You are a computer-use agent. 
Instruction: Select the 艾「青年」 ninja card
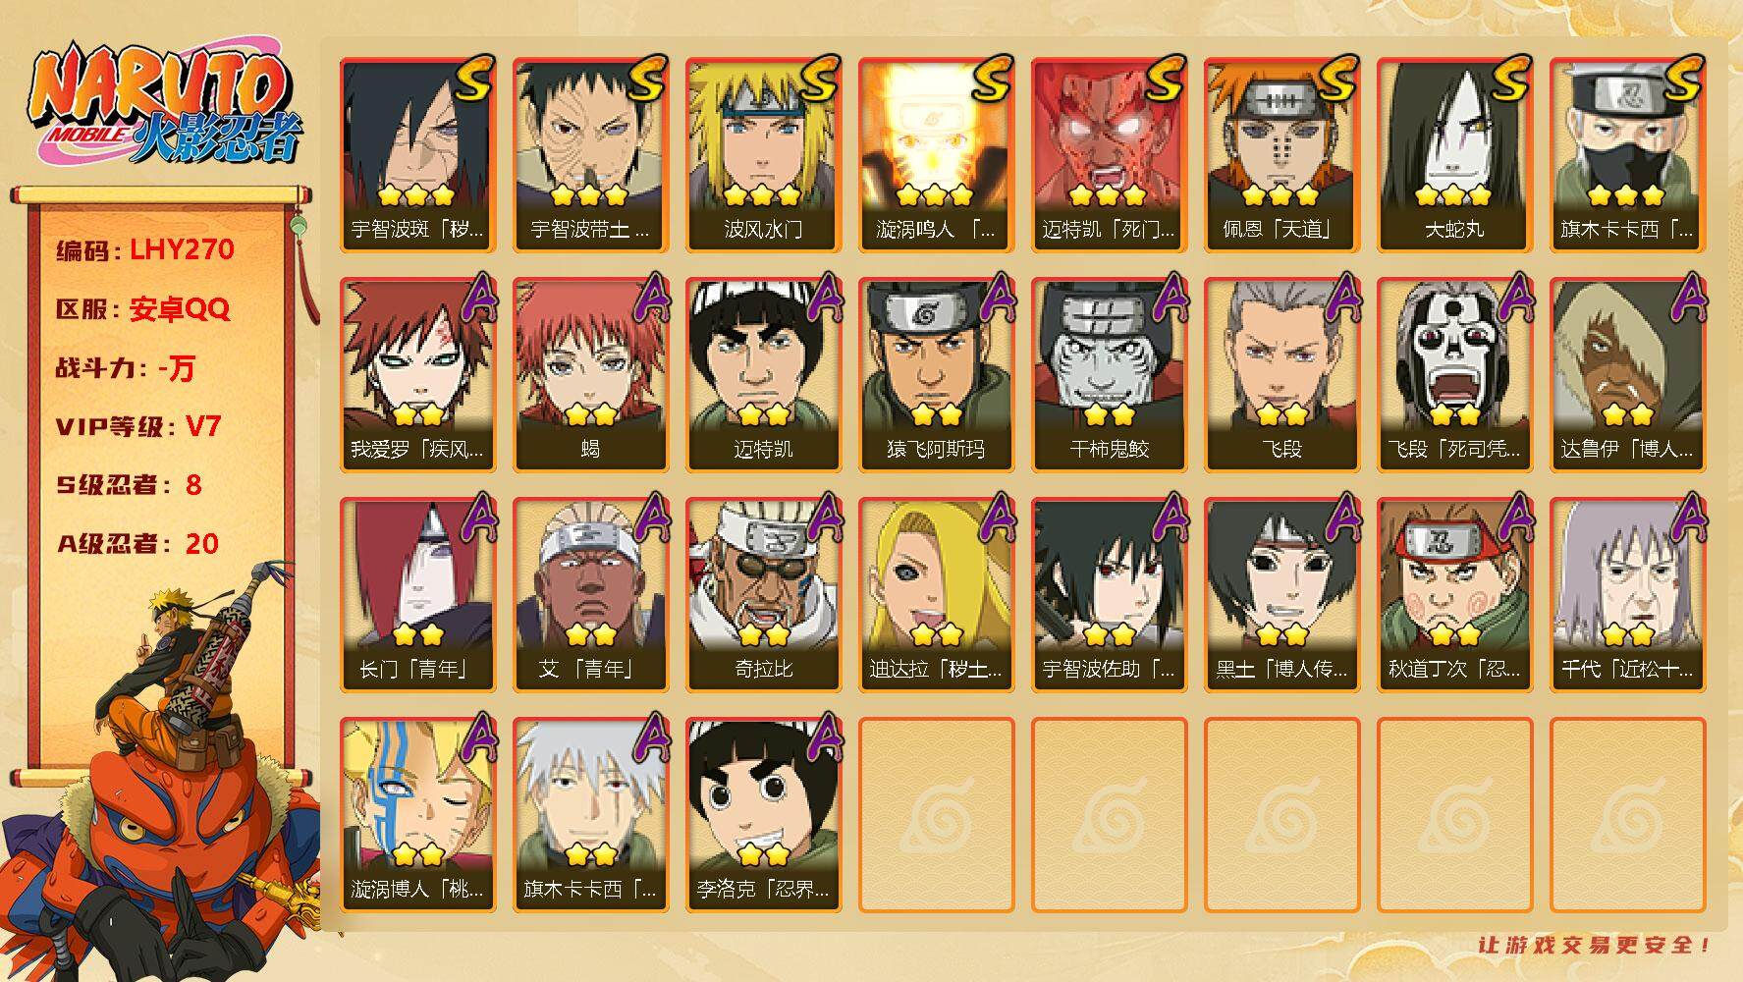(590, 595)
